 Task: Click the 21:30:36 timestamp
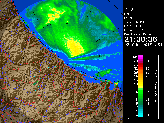coord(141,39)
